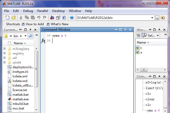Open the GUIDE tool icon
This screenshot has width=170, height=113.
tap(58, 18)
